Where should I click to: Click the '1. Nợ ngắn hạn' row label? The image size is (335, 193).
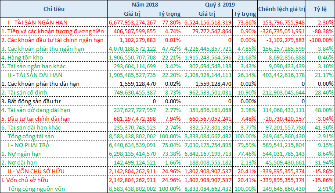point(22,154)
